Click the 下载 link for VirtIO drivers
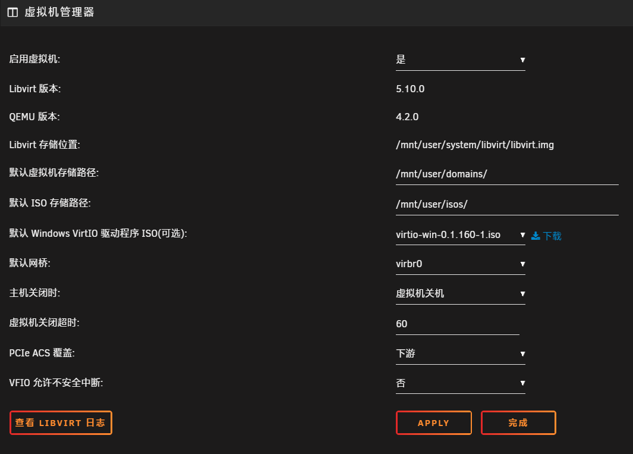 (x=552, y=236)
